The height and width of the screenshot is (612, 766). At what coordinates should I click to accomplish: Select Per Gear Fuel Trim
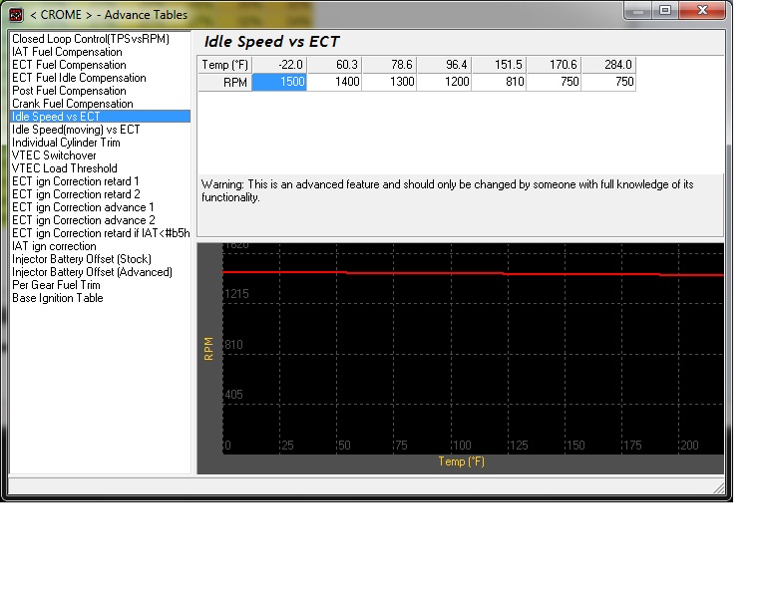coord(56,285)
